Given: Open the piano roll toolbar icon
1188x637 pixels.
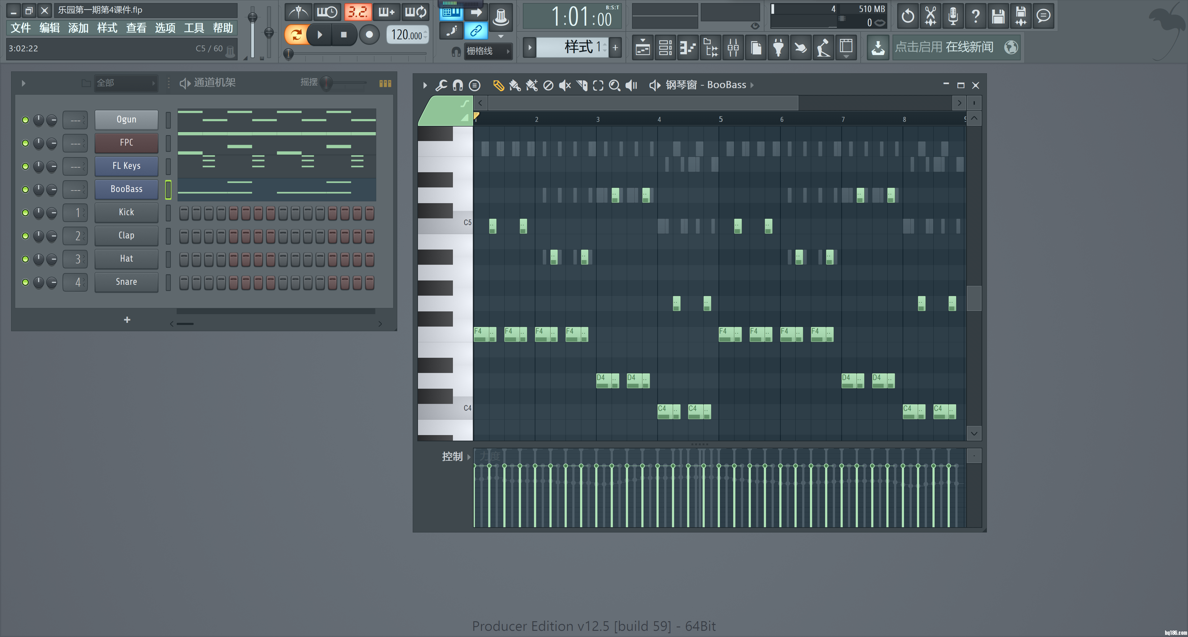Looking at the screenshot, I should coord(688,48).
